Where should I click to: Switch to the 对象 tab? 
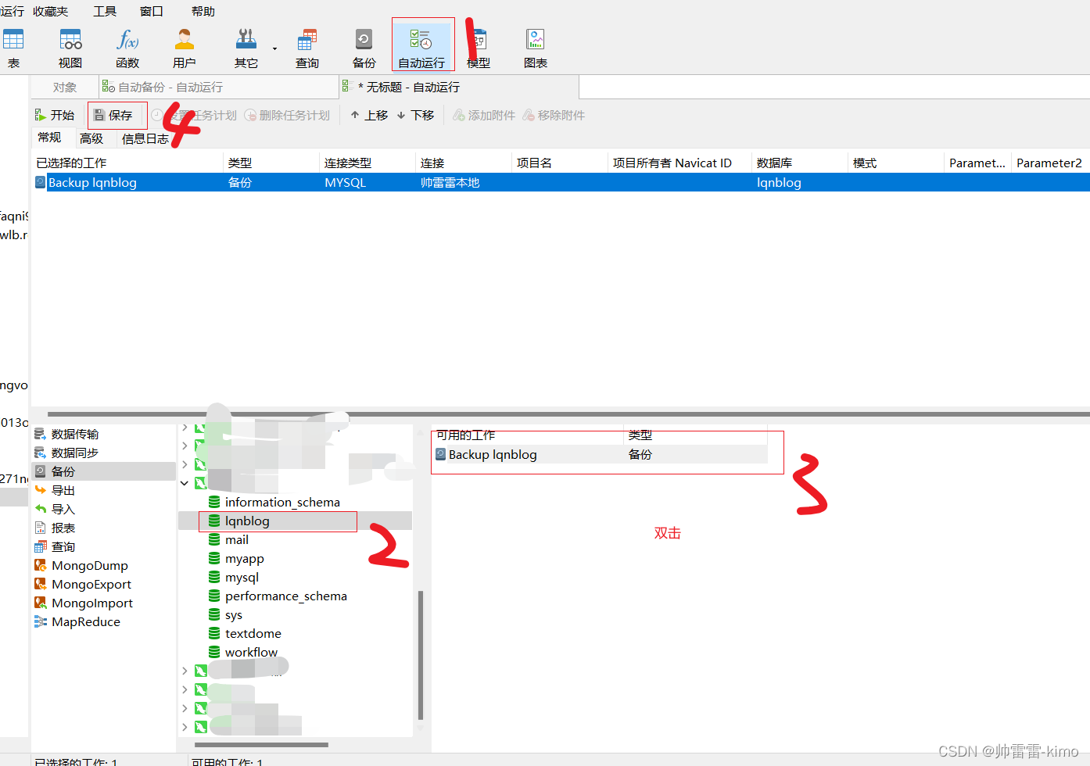[65, 87]
